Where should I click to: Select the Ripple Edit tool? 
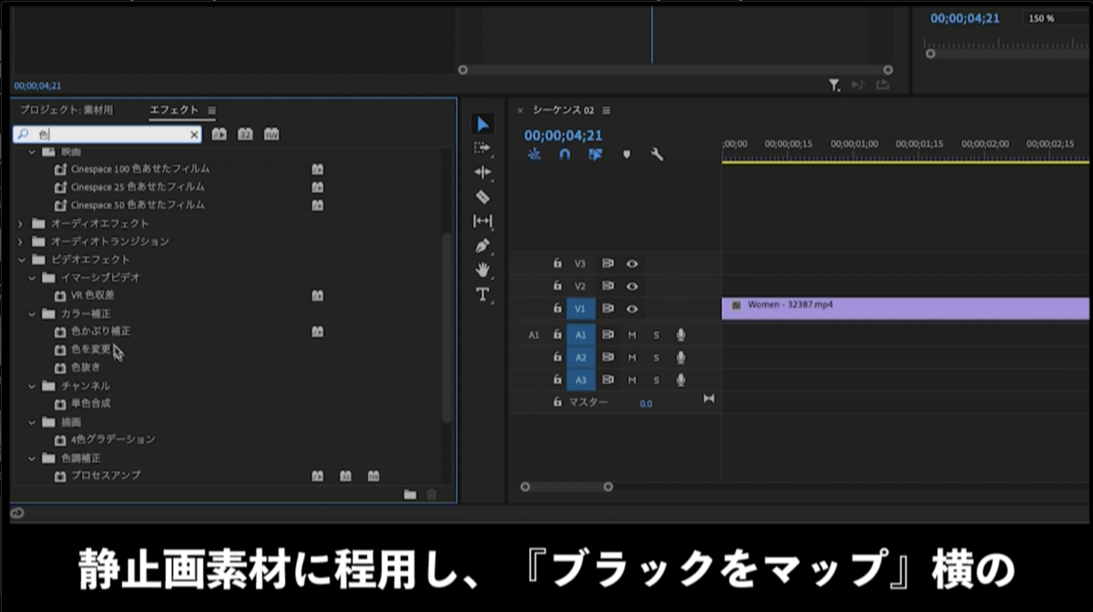483,173
